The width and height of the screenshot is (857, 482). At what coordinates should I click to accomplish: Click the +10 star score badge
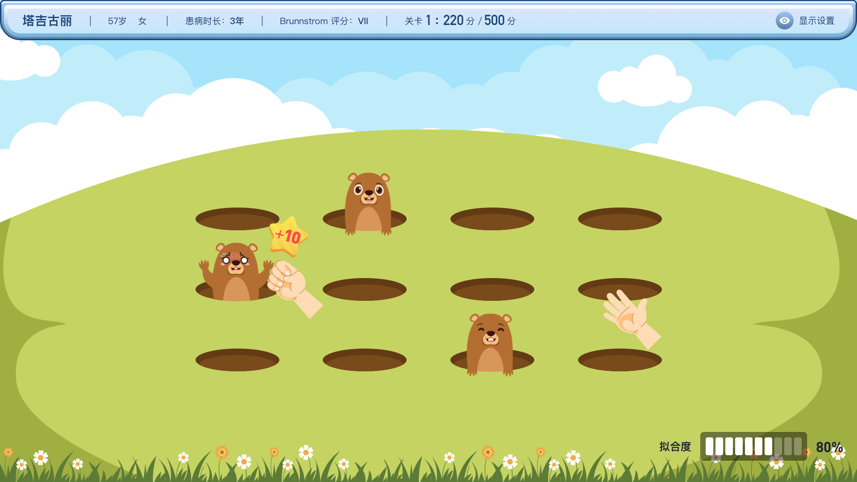tap(288, 236)
